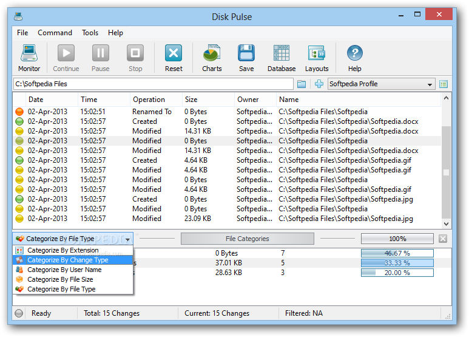Reset the change list via Reset
469x337 pixels.
(174, 58)
